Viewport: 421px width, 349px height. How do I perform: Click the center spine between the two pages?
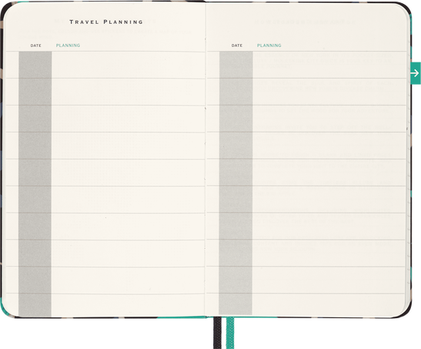pos(205,159)
